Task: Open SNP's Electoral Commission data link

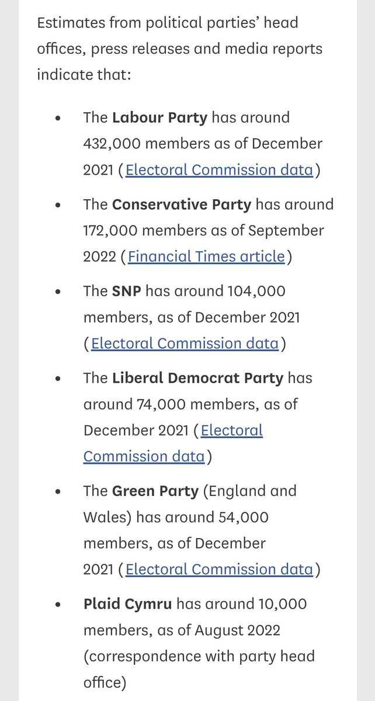Action: [x=185, y=343]
